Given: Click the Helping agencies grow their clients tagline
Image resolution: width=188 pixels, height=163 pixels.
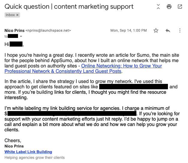Looking at the screenshot, I should [34, 158].
